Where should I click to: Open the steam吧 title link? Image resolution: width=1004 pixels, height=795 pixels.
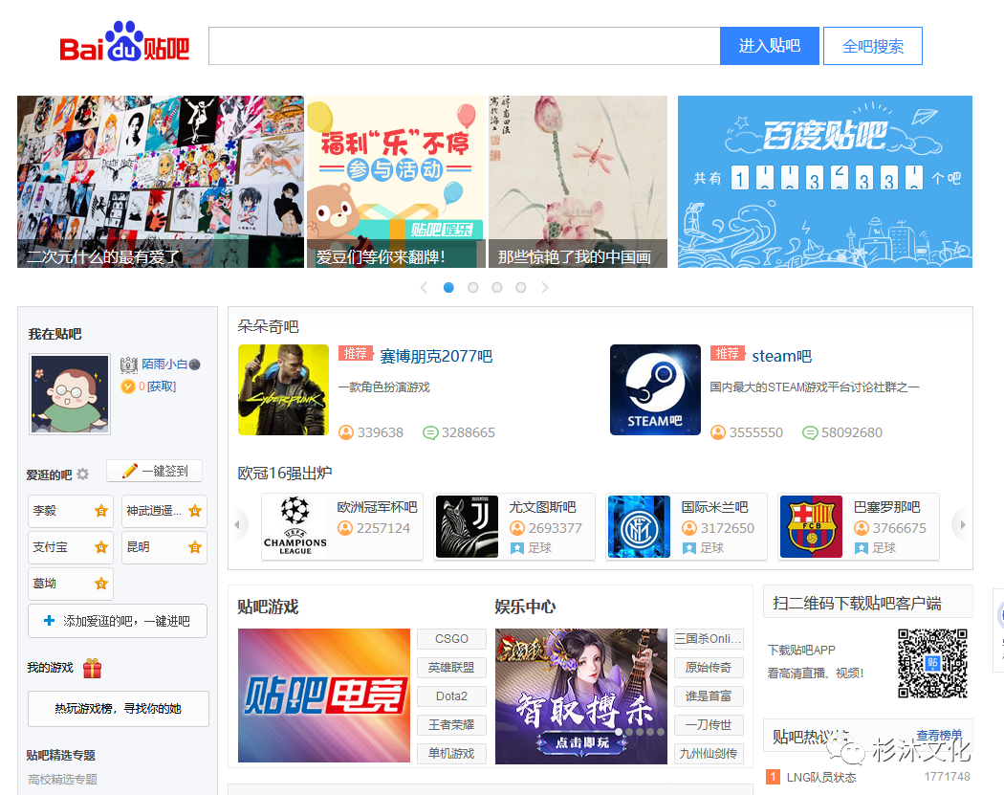pos(782,356)
